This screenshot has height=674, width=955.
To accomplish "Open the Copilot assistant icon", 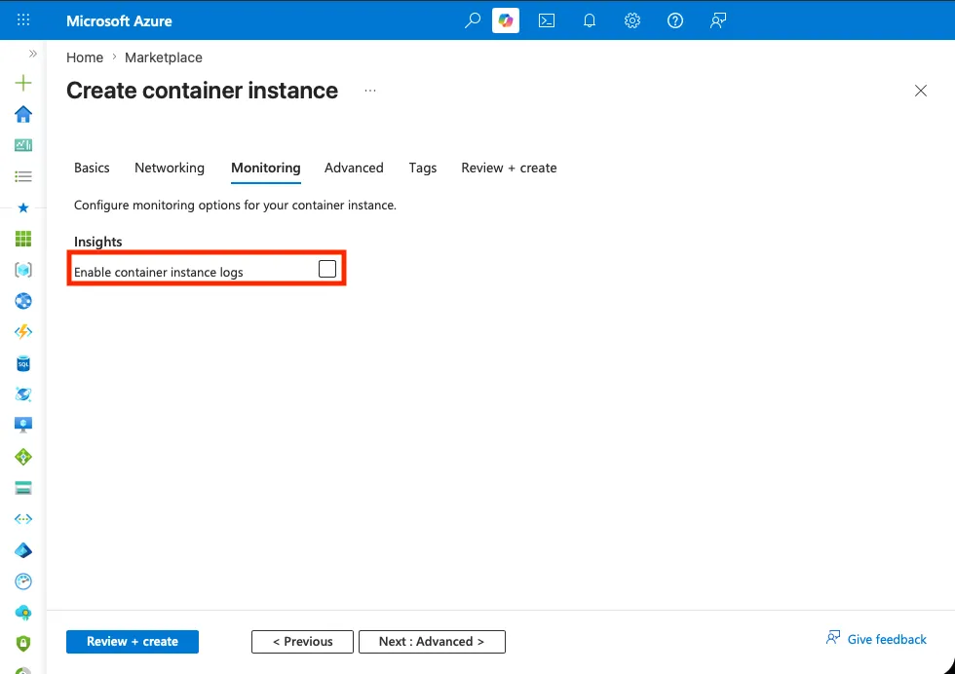I will pyautogui.click(x=506, y=20).
